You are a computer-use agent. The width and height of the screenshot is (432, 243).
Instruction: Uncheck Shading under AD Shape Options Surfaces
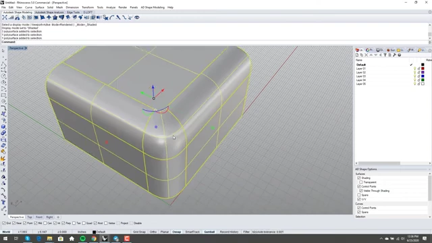(x=359, y=178)
